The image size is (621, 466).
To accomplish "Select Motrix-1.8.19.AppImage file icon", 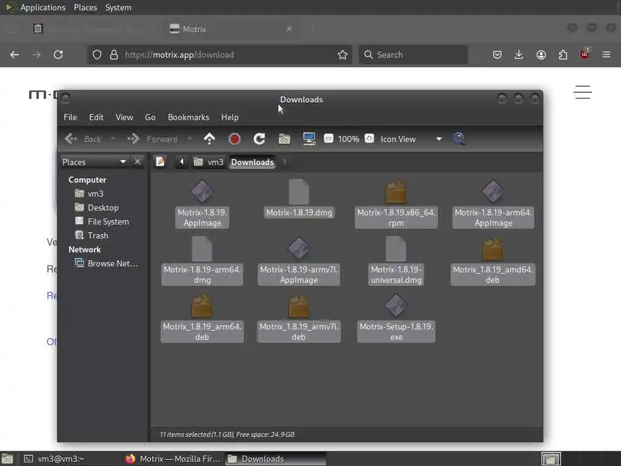I will [x=202, y=191].
